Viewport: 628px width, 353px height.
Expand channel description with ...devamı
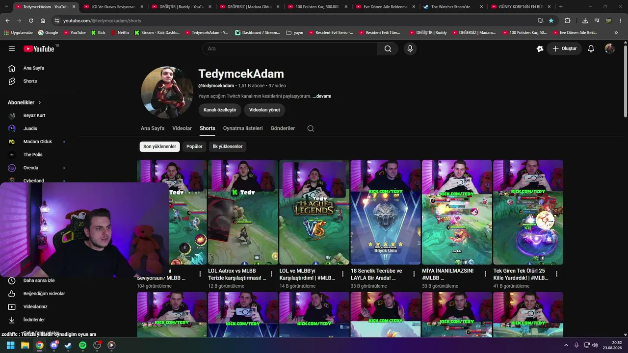point(322,96)
